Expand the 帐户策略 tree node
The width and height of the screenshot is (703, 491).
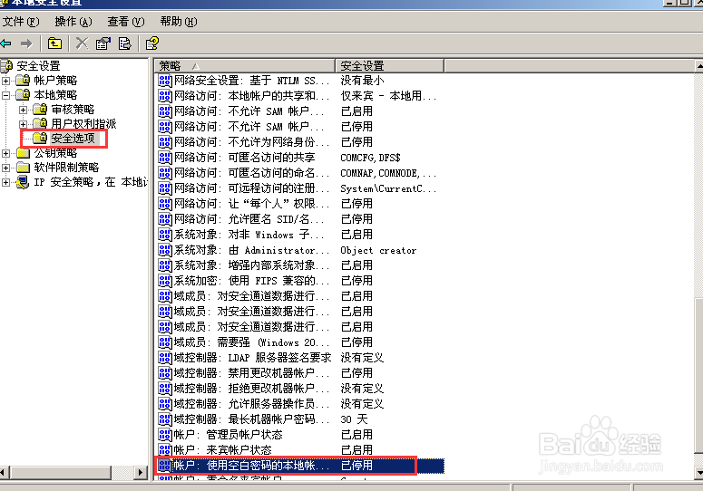point(5,81)
